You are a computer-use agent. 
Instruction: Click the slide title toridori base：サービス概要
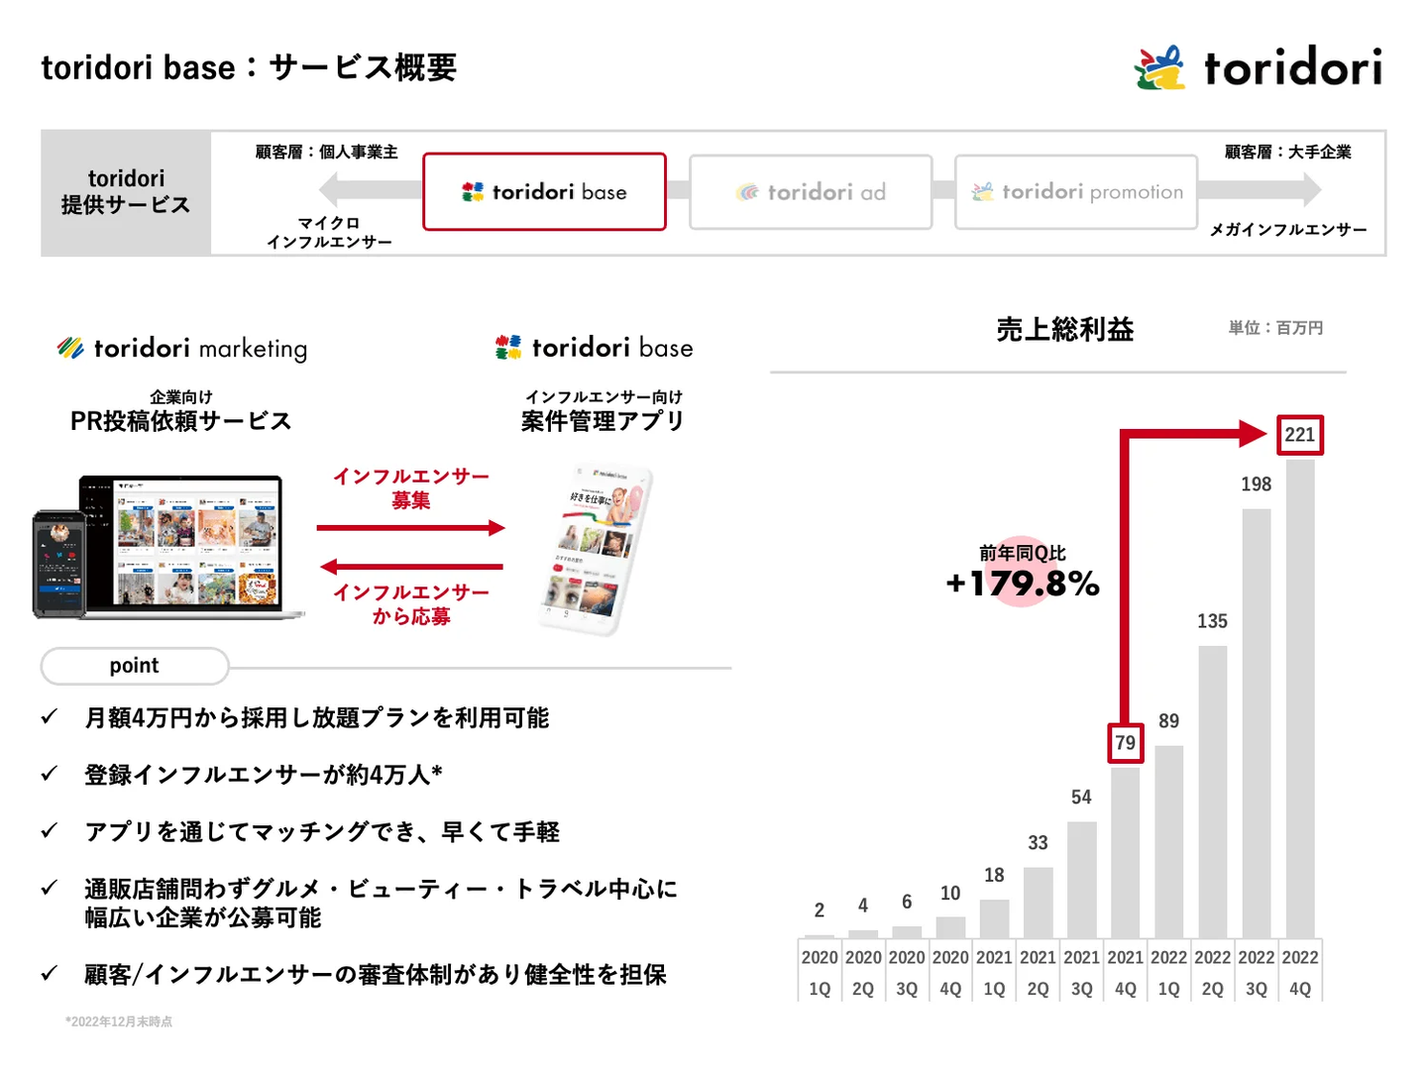tap(249, 67)
